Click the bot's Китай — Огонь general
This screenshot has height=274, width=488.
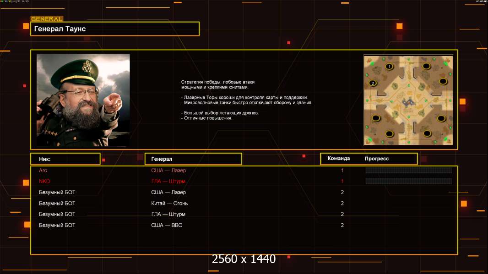(x=169, y=203)
